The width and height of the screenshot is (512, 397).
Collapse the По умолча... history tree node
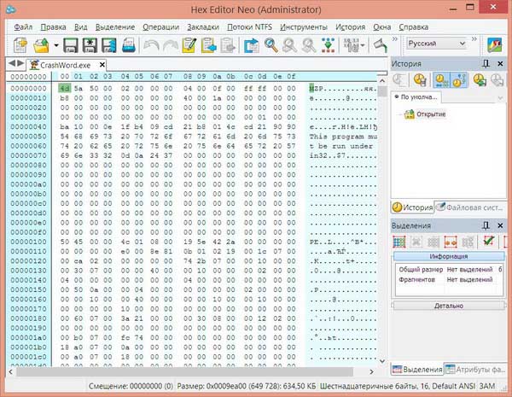399,97
